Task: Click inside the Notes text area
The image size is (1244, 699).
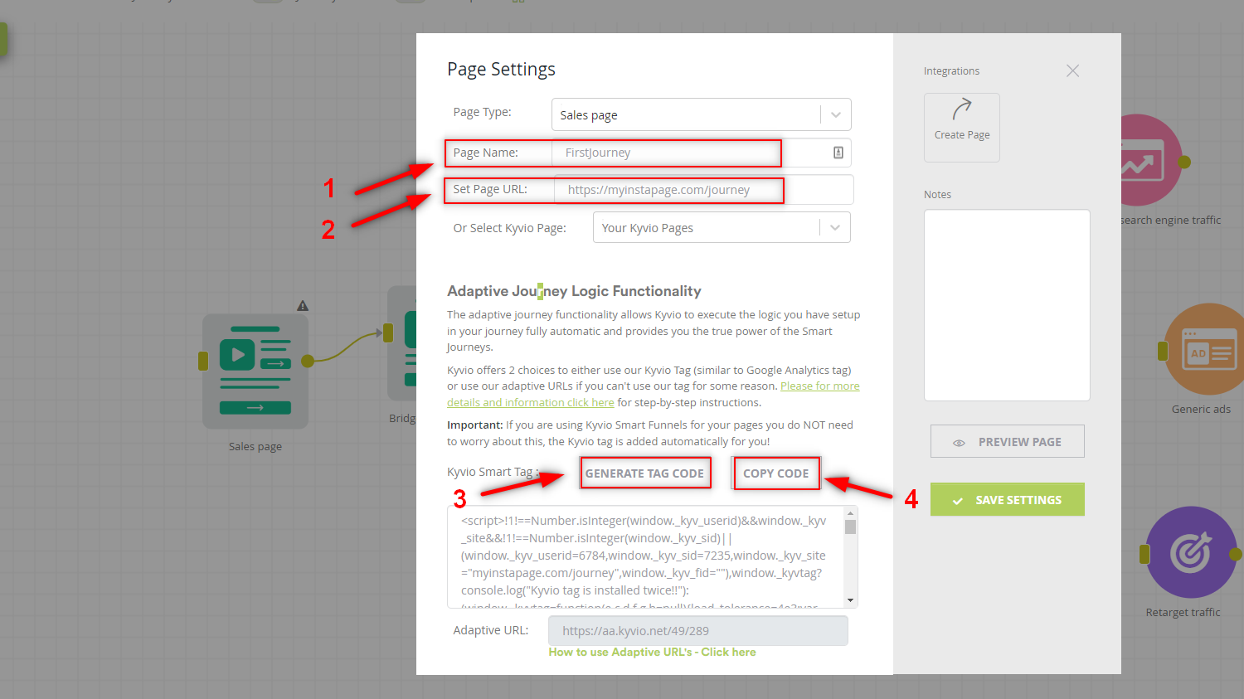Action: click(x=1007, y=305)
